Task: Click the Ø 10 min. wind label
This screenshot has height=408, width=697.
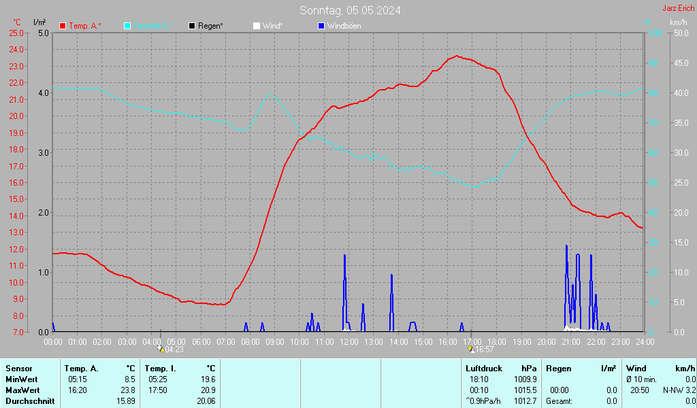Action: click(x=641, y=379)
